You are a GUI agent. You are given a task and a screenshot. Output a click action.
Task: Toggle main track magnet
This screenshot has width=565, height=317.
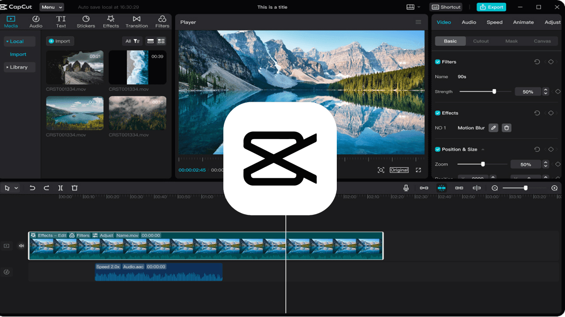424,188
